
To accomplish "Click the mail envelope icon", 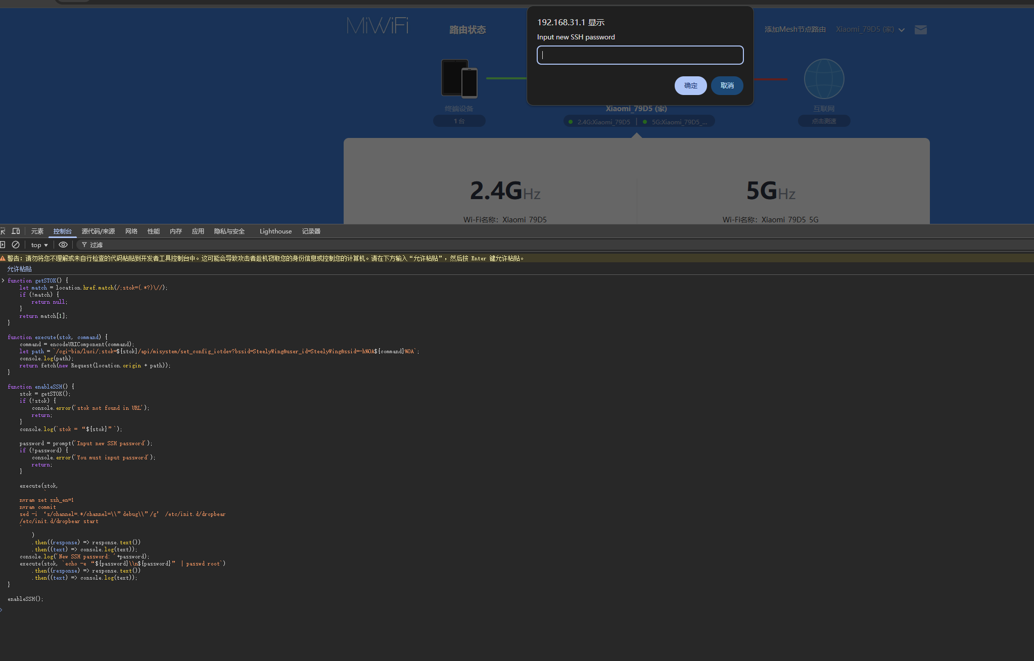I will [920, 30].
